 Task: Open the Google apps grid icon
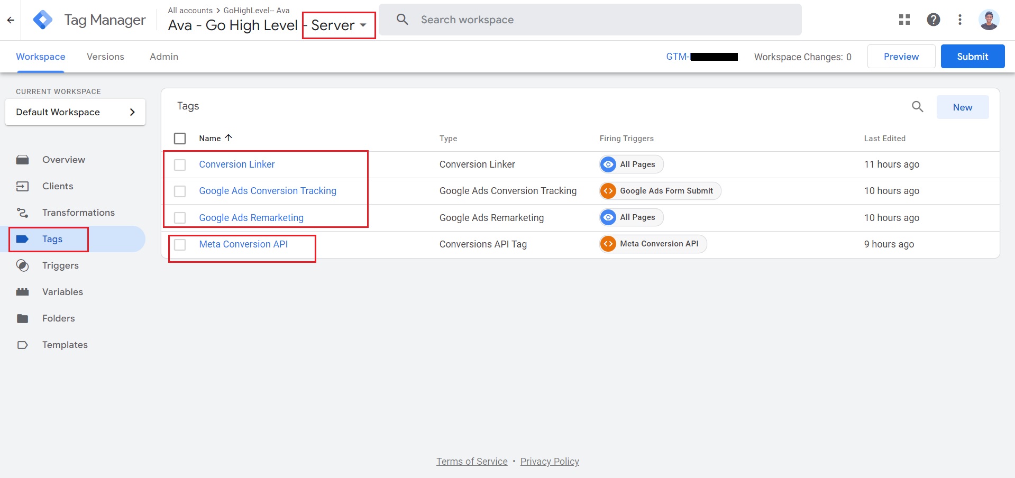pyautogui.click(x=904, y=20)
